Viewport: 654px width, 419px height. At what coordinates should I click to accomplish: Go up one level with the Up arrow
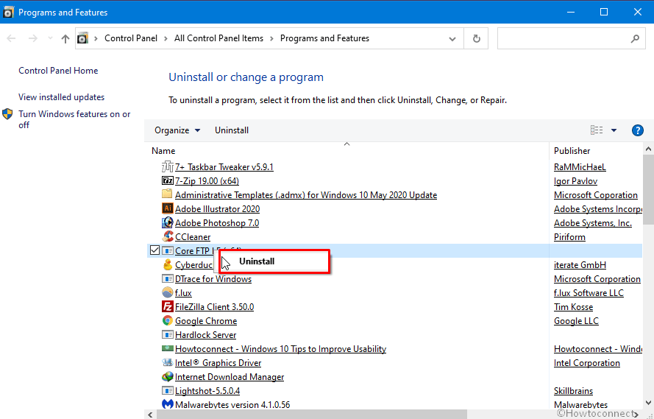[65, 38]
